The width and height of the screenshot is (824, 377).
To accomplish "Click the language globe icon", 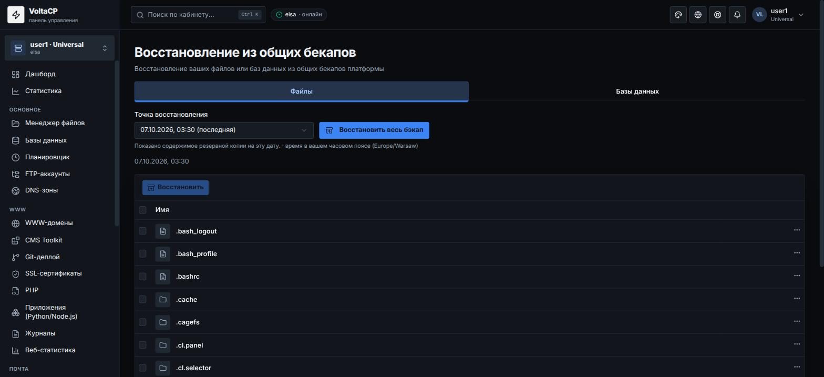I will pyautogui.click(x=698, y=15).
